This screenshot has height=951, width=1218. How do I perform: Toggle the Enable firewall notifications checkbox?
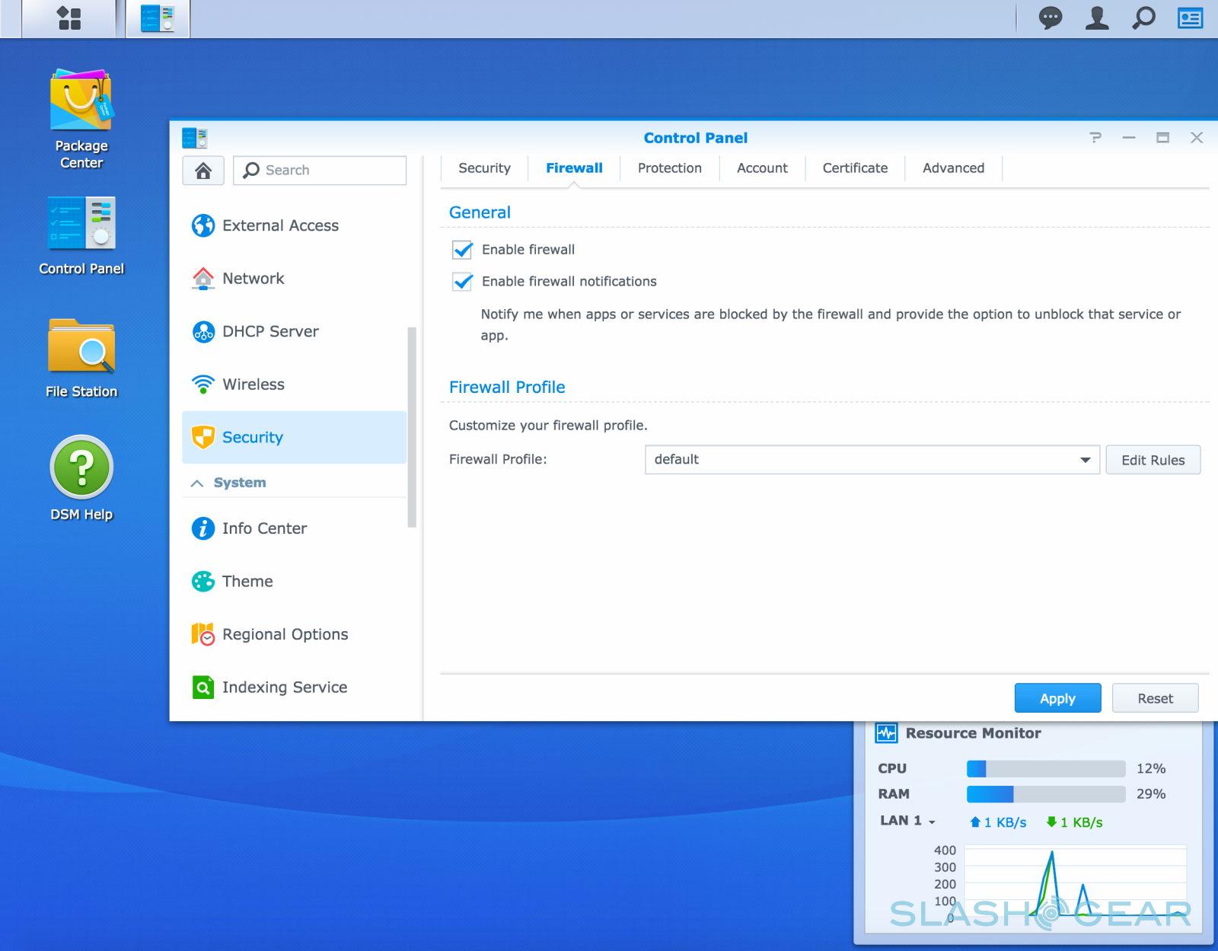[463, 282]
